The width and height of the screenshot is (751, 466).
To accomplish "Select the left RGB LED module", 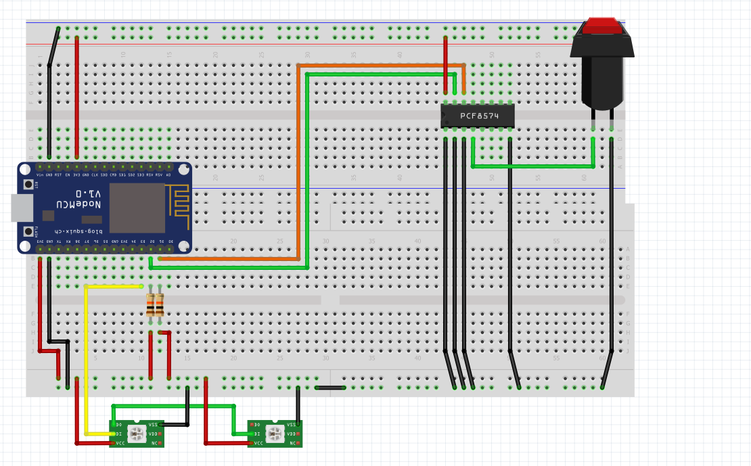I will (x=137, y=434).
